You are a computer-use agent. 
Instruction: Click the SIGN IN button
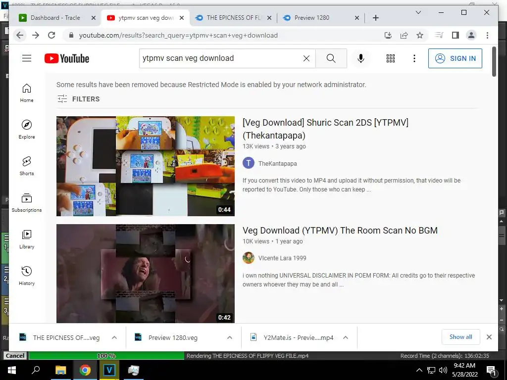(x=455, y=58)
